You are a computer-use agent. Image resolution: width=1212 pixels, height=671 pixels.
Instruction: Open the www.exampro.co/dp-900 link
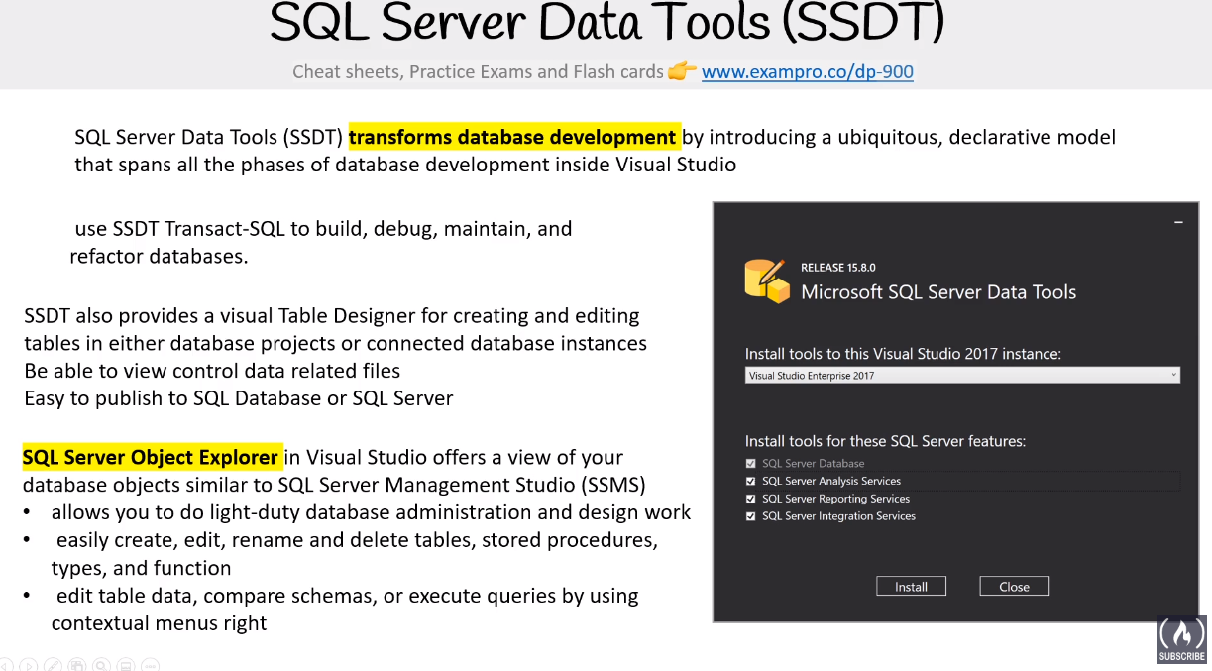click(x=808, y=71)
